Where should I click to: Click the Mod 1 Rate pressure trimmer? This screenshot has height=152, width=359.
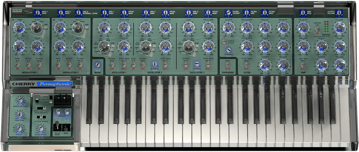tap(38, 13)
